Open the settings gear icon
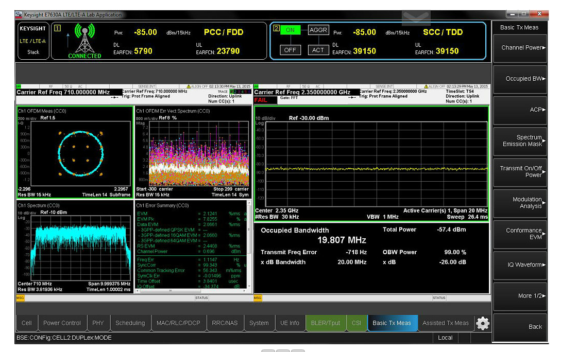The image size is (561, 352). click(x=482, y=323)
